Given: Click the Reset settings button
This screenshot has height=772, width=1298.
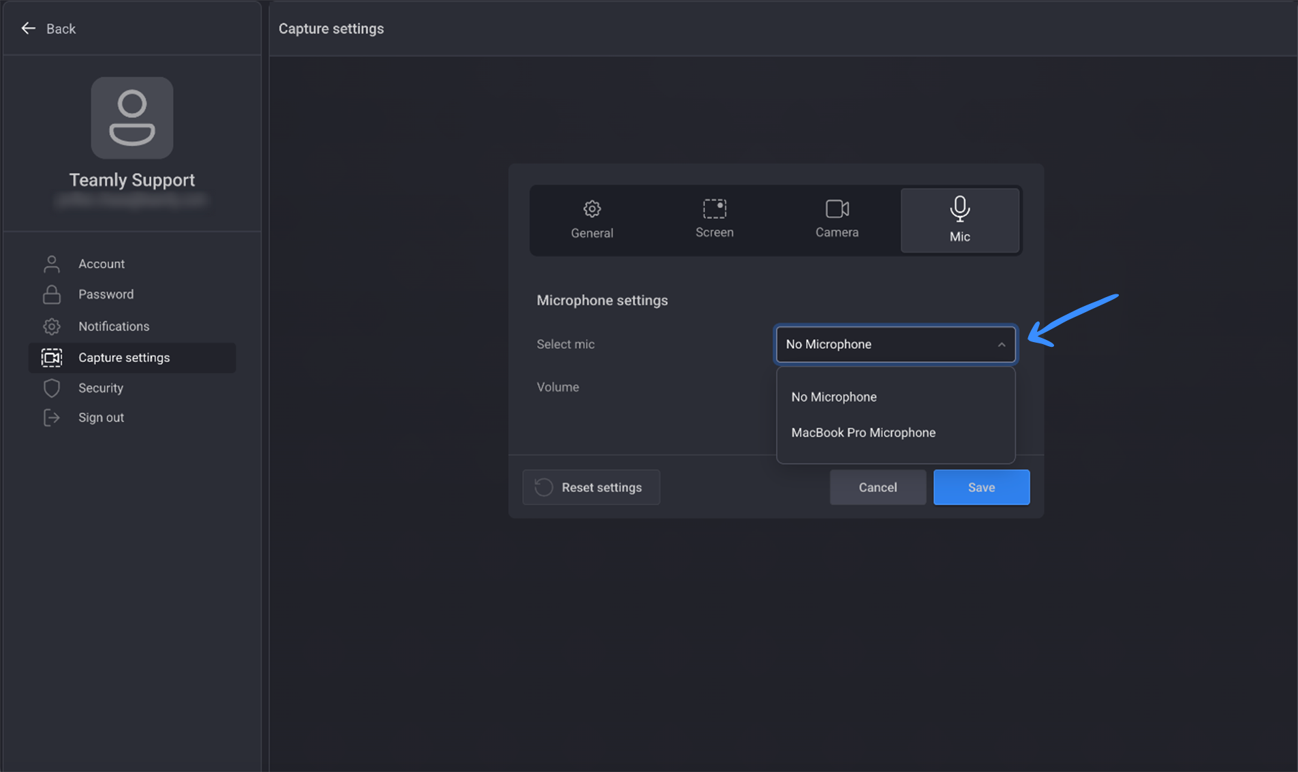Looking at the screenshot, I should [591, 487].
